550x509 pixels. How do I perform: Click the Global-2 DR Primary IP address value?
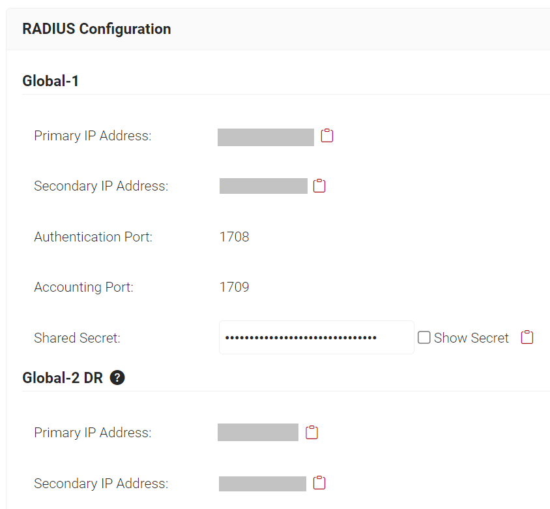coord(258,433)
